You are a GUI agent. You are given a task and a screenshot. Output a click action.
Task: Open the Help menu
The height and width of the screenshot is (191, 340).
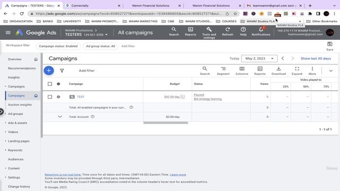pyautogui.click(x=243, y=32)
